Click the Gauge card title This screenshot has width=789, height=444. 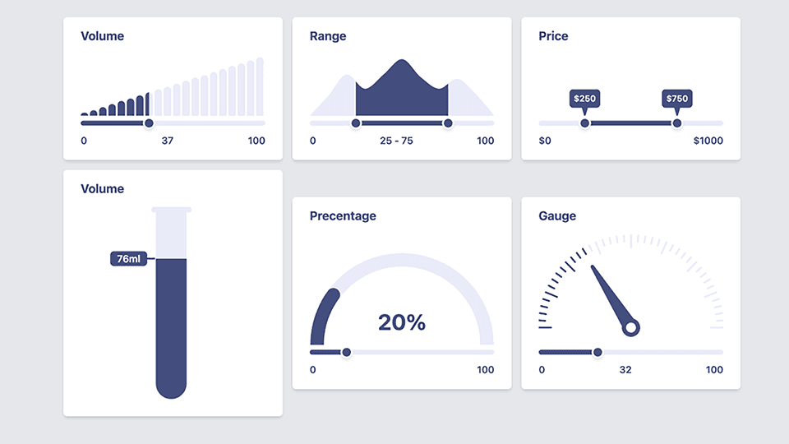[557, 216]
